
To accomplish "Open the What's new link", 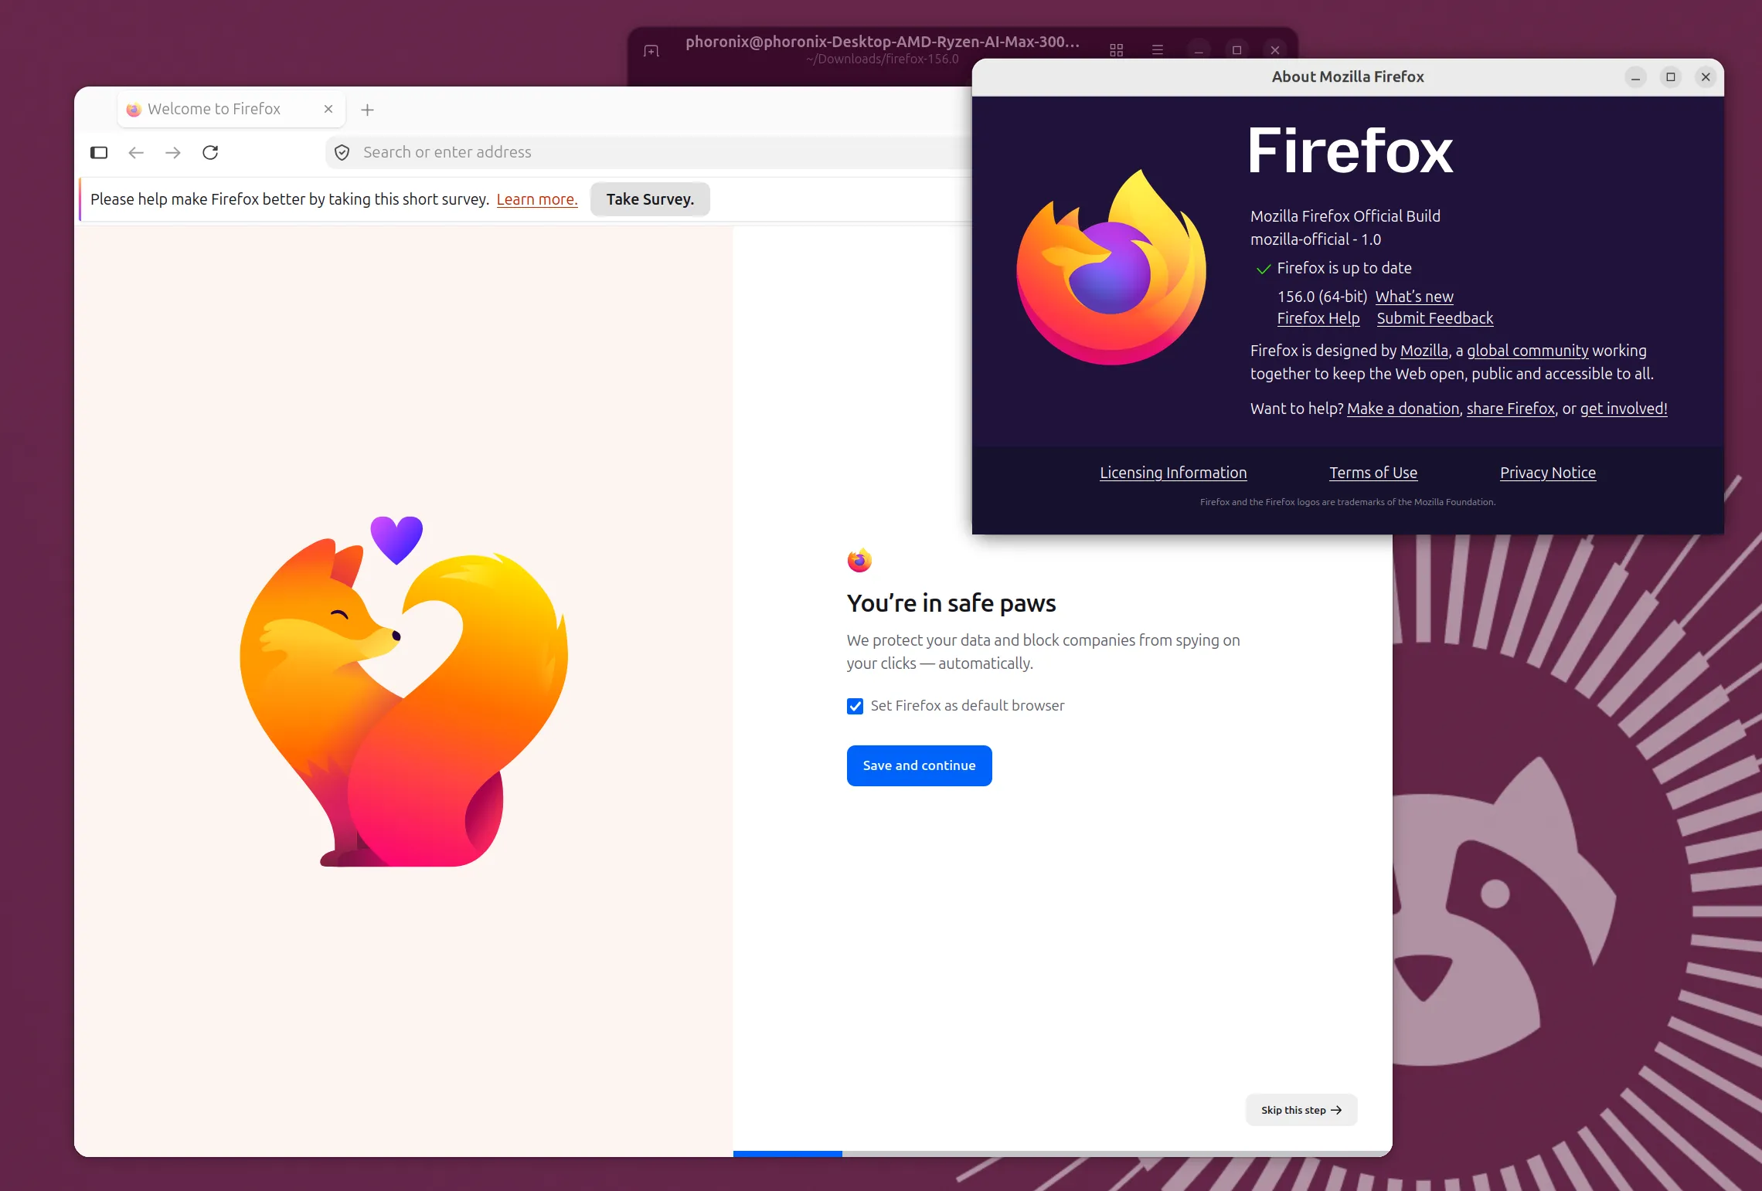I will click(1414, 297).
